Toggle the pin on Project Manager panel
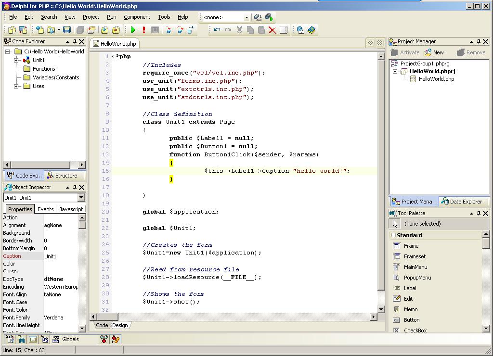 479,41
